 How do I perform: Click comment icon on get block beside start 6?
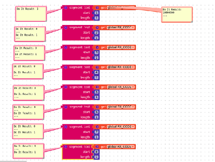[x=97, y=107]
